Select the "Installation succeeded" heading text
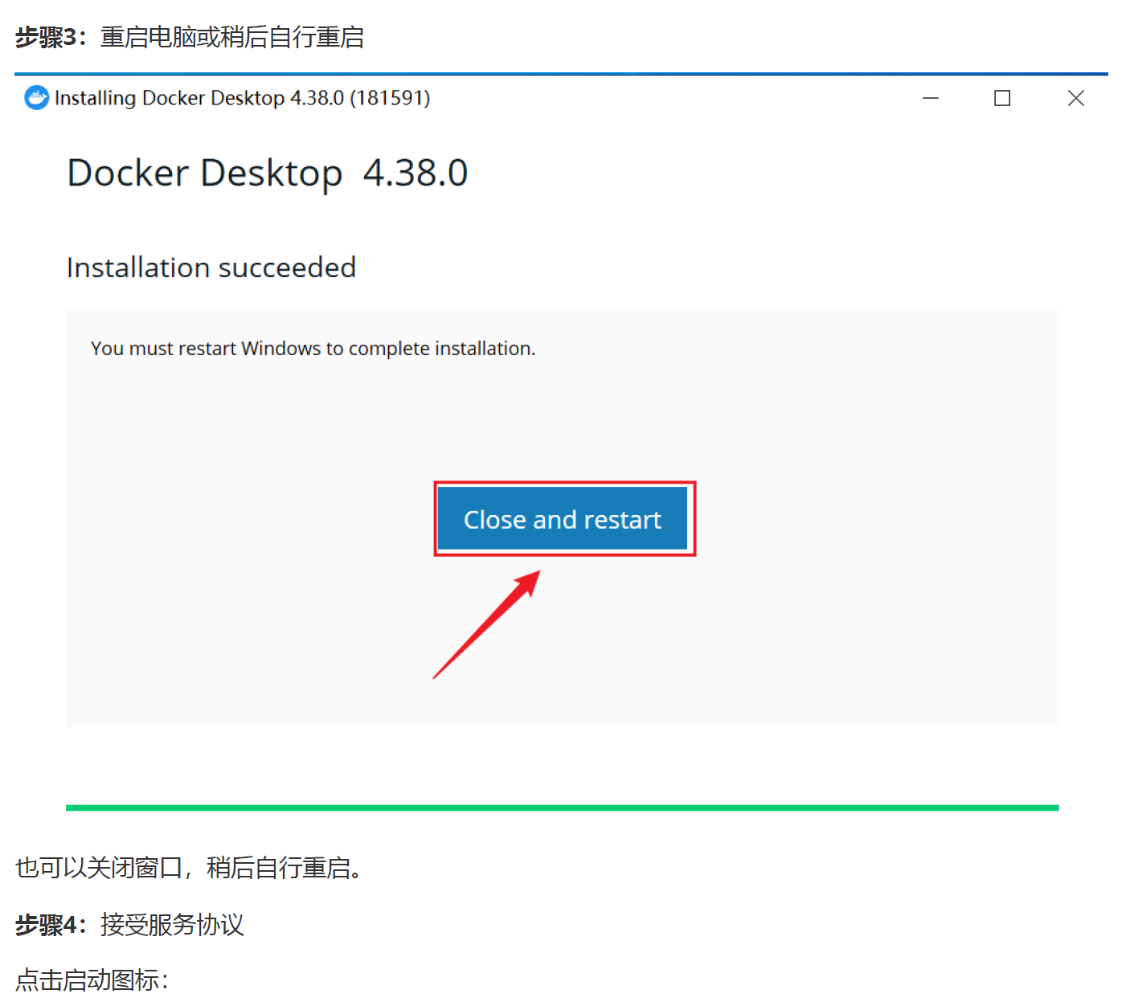This screenshot has height=1006, width=1130. [x=211, y=268]
